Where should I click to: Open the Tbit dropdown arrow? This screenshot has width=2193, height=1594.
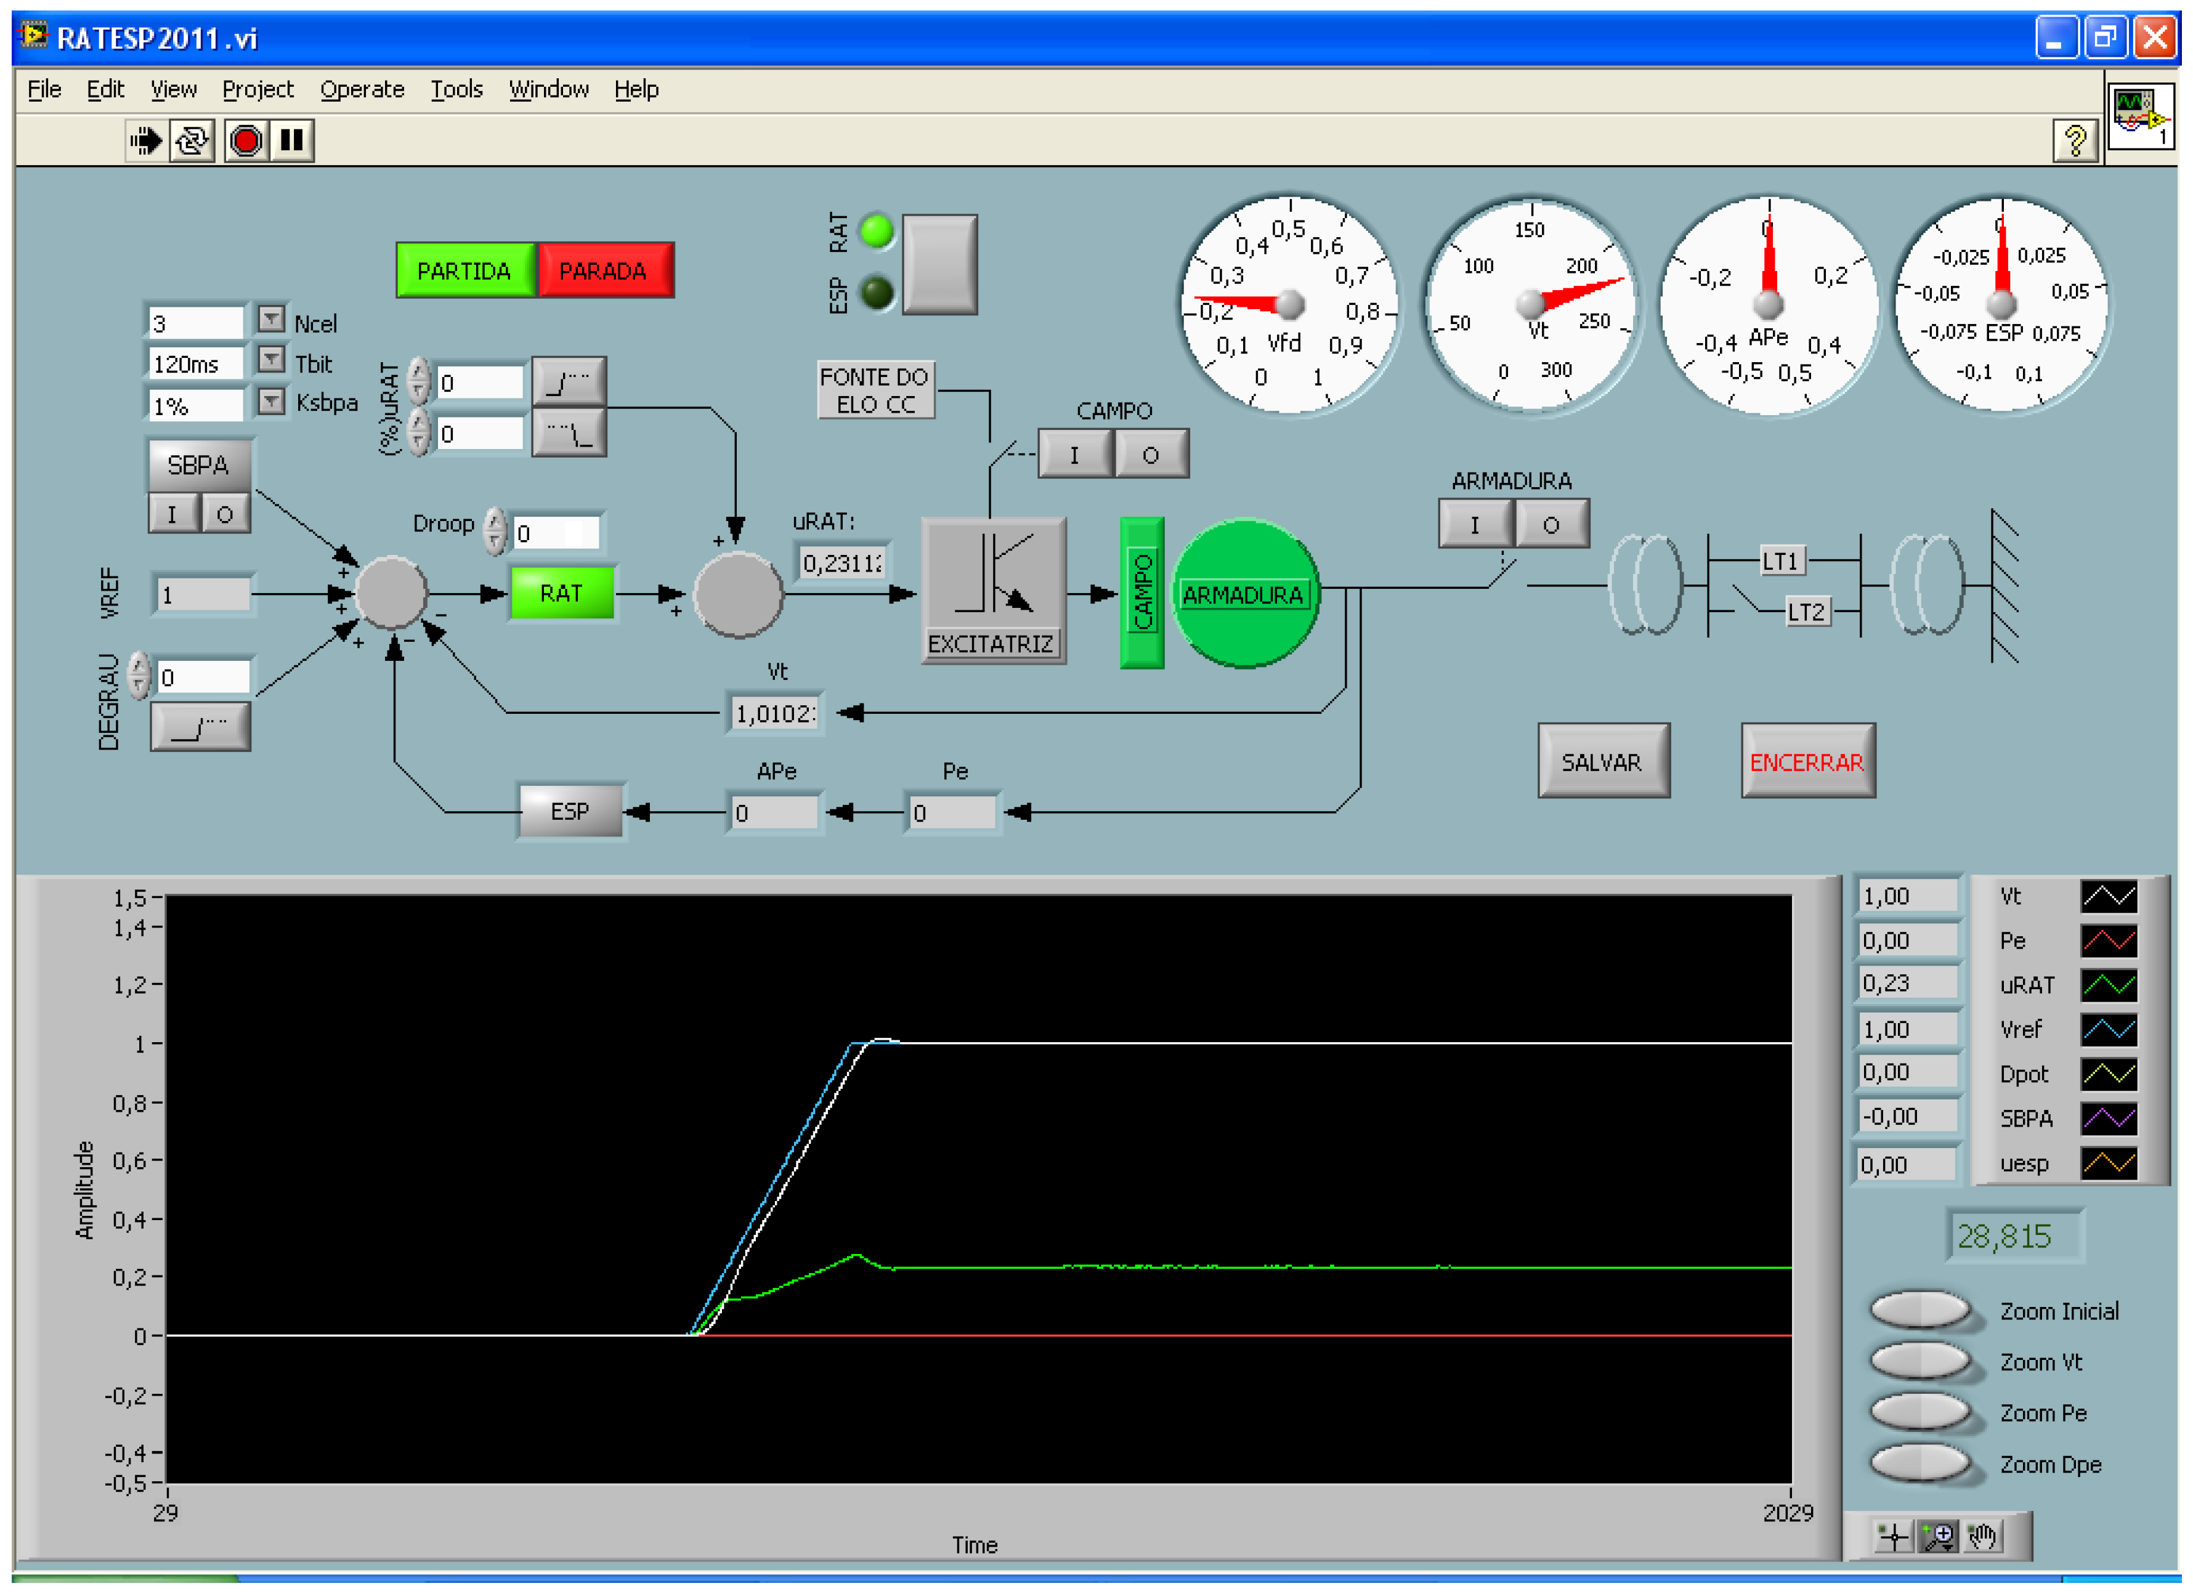[x=272, y=360]
